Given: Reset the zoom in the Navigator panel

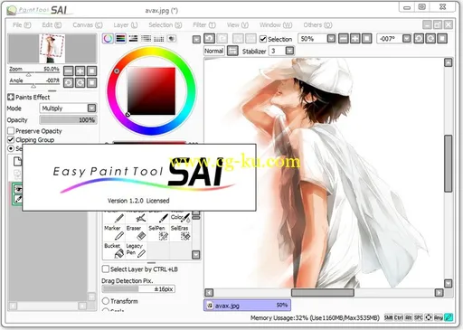Looking at the screenshot, I should [x=91, y=71].
